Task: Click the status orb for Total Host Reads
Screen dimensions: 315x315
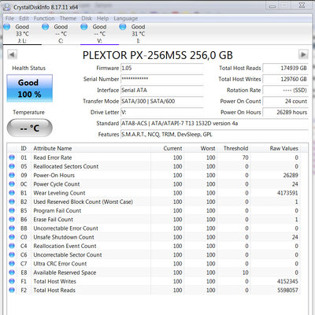Action: point(12,290)
